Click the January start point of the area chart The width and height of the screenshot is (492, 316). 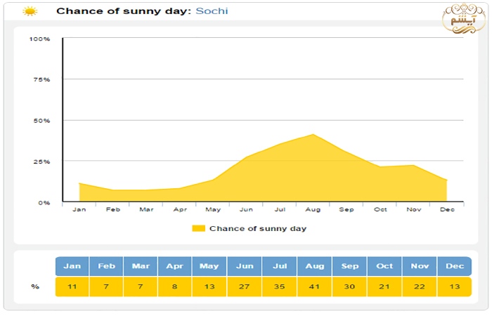pos(79,183)
